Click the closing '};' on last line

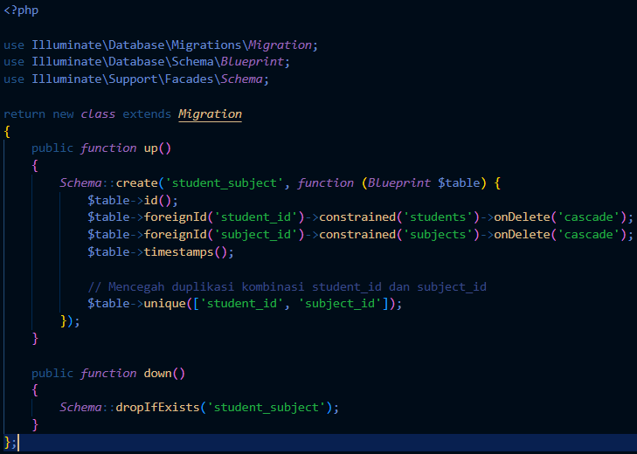10,443
